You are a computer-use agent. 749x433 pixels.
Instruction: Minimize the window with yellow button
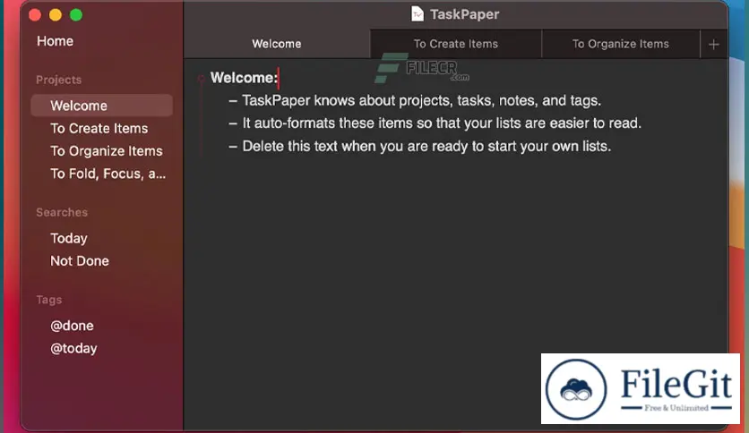click(56, 15)
